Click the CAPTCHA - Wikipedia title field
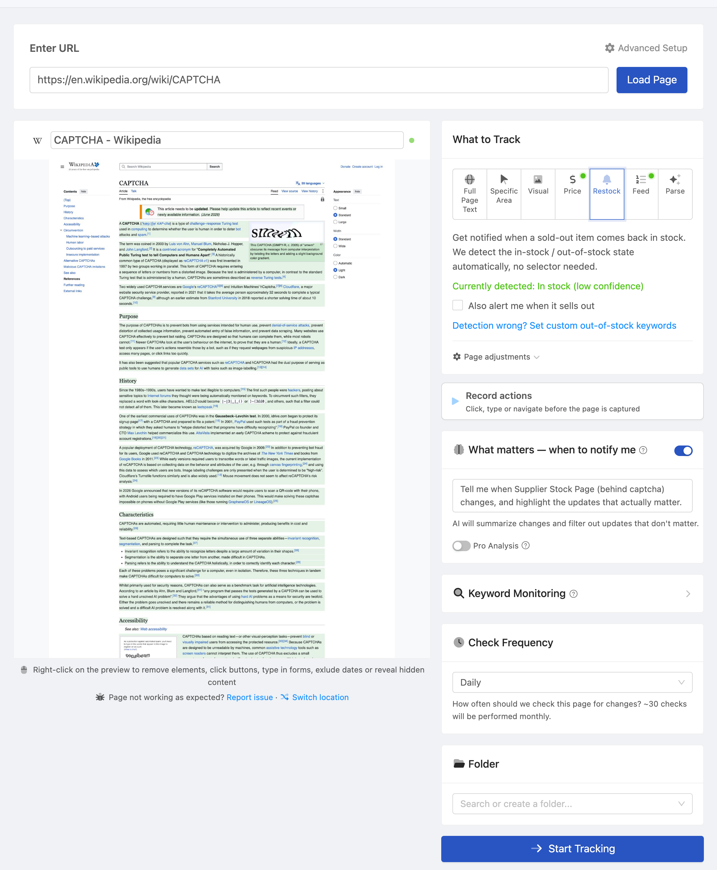 click(x=227, y=140)
